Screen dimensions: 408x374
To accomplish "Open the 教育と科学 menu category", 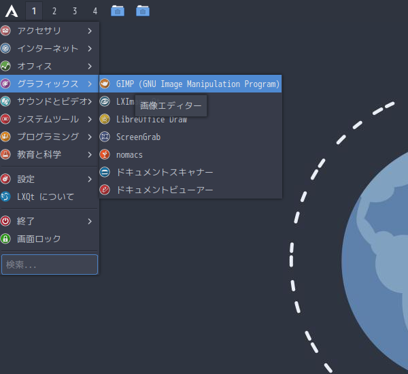I will point(49,154).
